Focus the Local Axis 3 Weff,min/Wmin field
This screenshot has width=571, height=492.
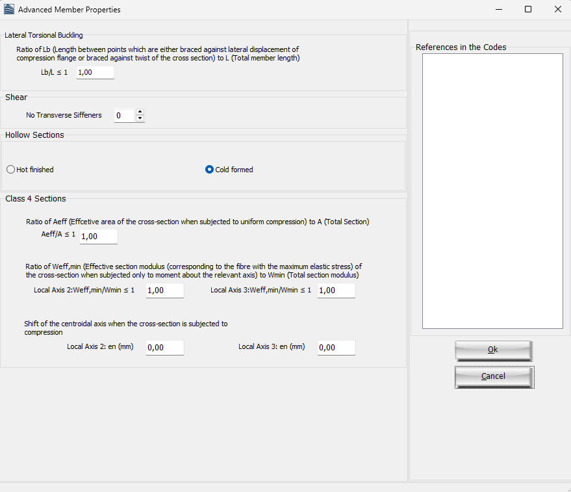(336, 291)
